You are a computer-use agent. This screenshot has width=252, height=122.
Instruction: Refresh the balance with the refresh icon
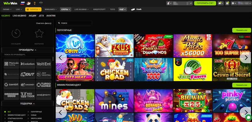(x=191, y=3)
